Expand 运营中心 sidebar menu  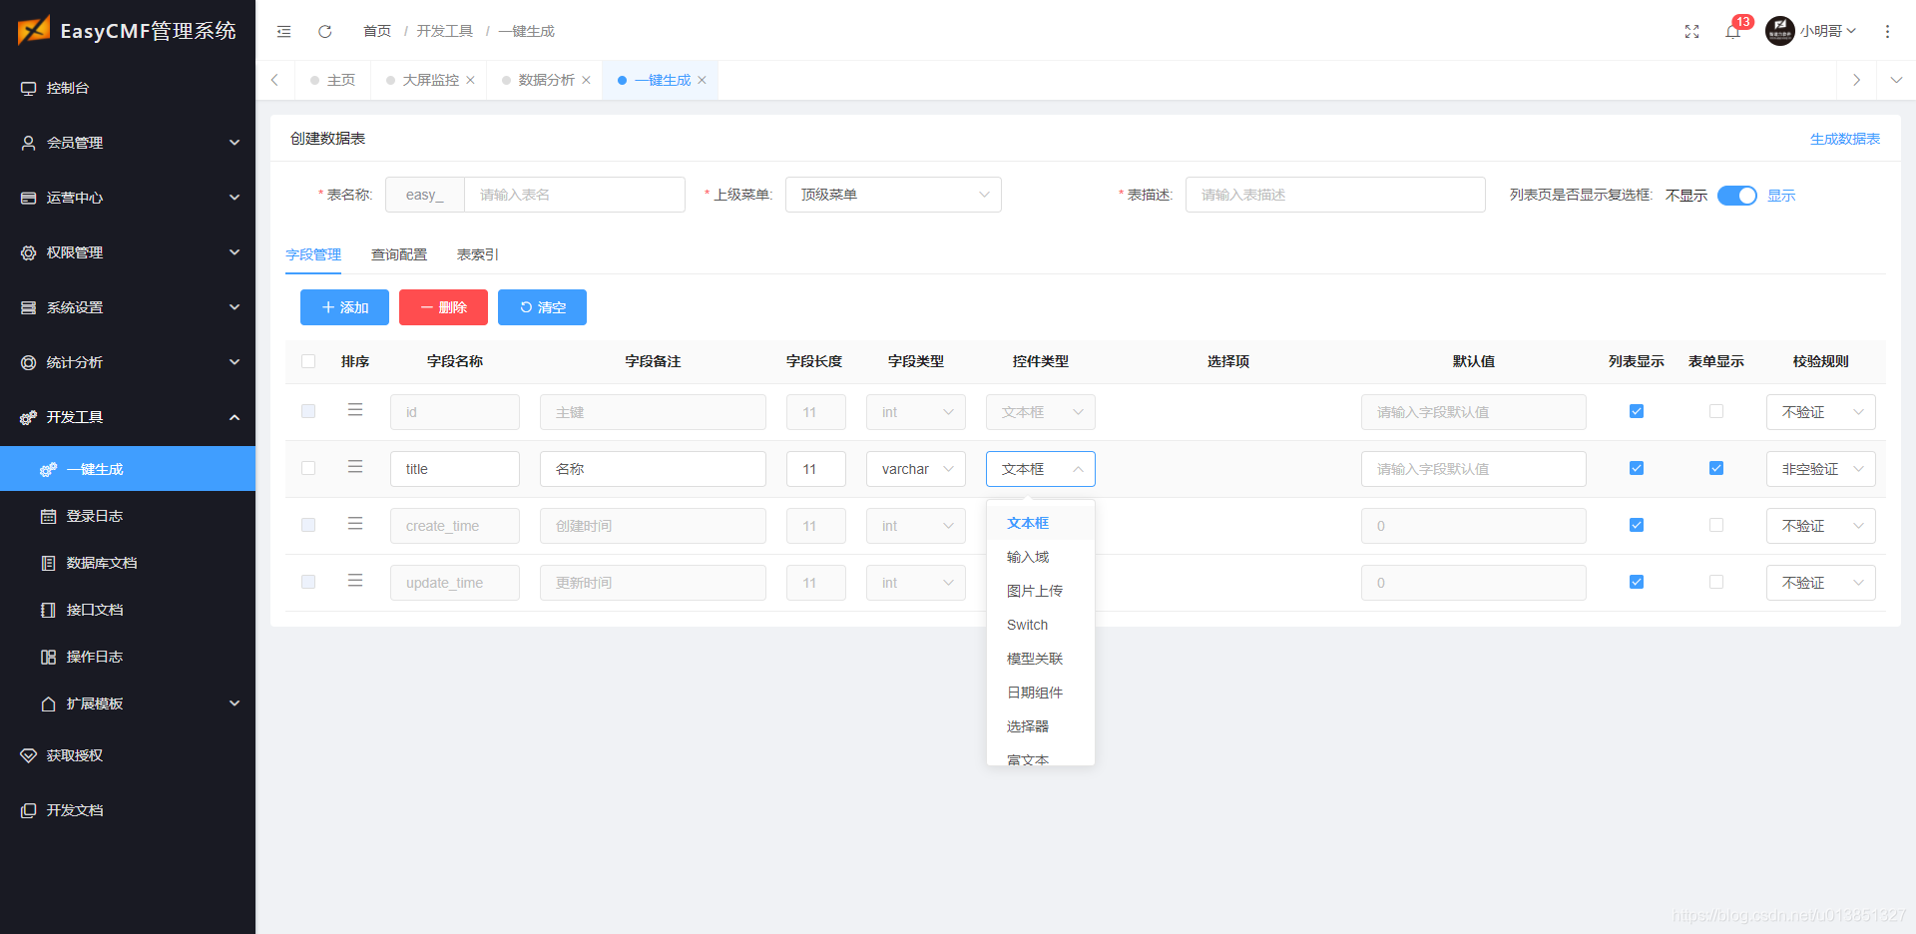(x=128, y=198)
